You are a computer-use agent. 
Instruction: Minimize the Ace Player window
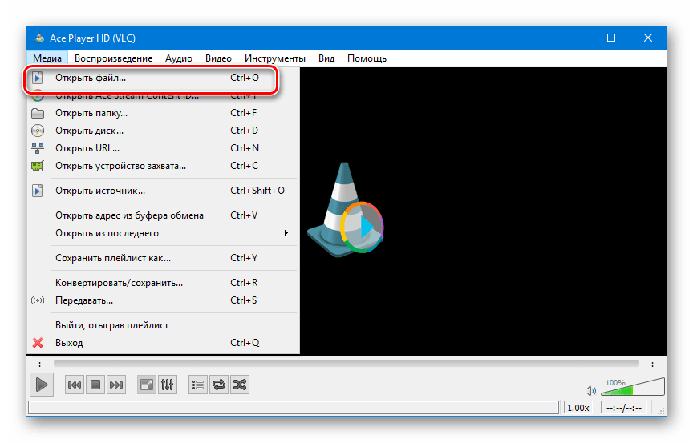click(x=575, y=38)
